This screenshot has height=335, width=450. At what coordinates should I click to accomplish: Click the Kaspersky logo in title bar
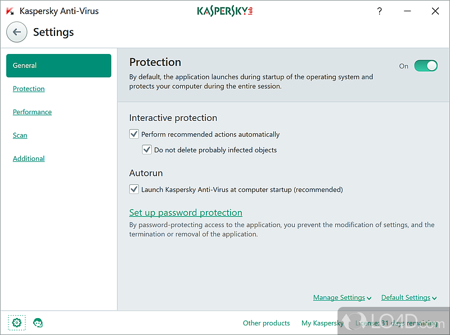(x=225, y=11)
